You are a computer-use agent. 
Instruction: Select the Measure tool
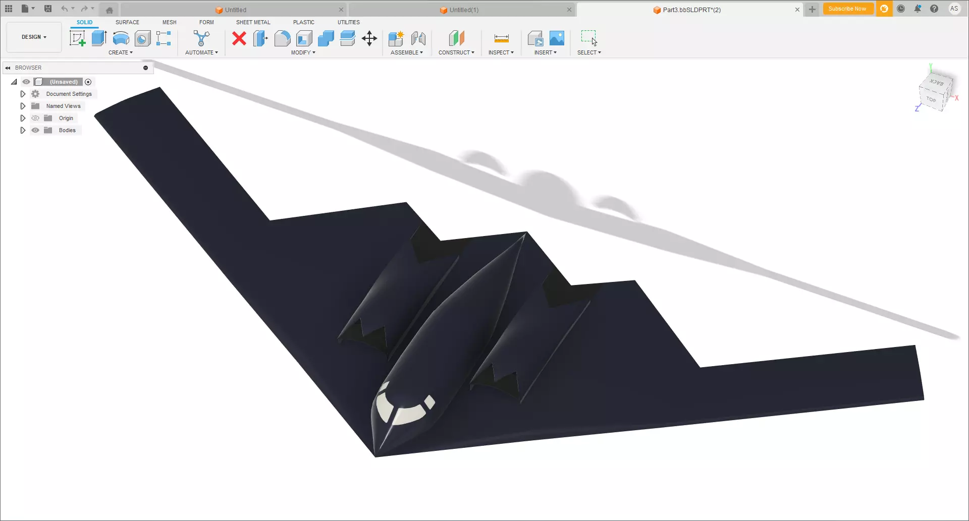[x=501, y=38]
